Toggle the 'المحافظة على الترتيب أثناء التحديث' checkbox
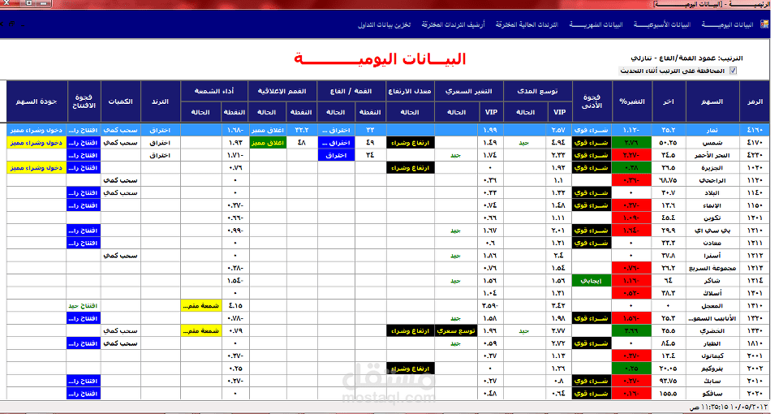Screen dimensions: 779x414 (733, 71)
